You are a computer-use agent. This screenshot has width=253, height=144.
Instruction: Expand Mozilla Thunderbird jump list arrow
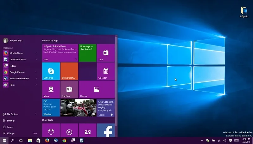(x=36, y=78)
